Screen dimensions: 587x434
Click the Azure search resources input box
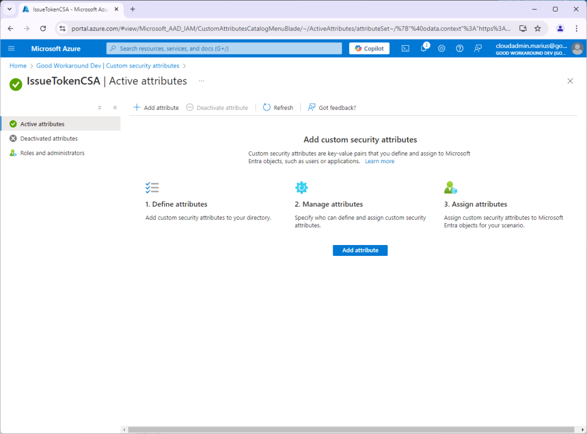pos(224,49)
